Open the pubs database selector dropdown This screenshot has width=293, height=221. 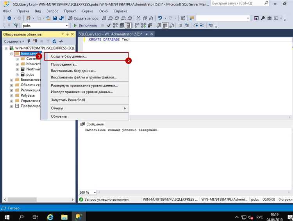[66, 25]
